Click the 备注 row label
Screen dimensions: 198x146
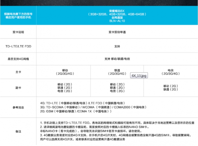(18, 131)
